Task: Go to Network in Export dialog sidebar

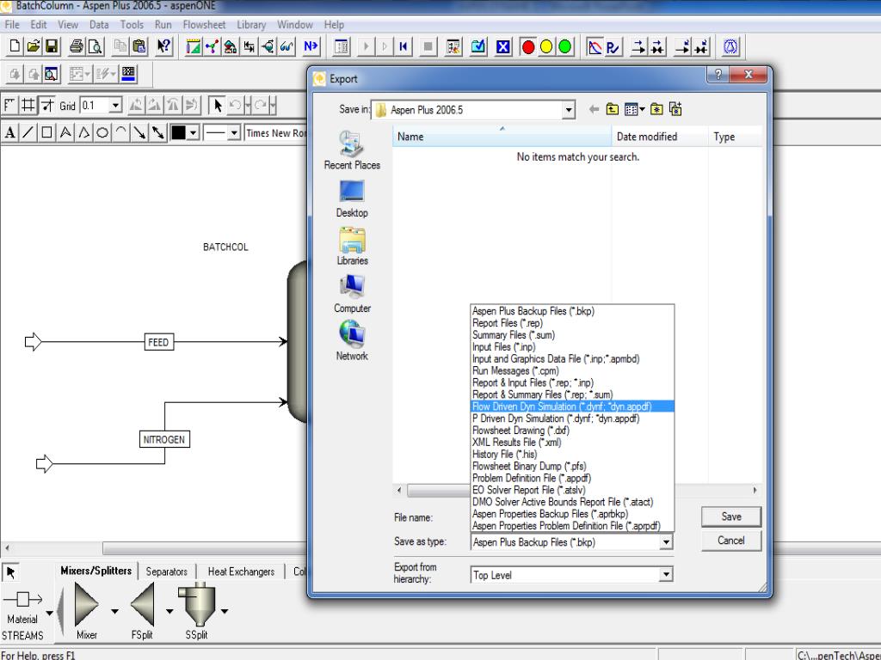Action: pyautogui.click(x=352, y=342)
